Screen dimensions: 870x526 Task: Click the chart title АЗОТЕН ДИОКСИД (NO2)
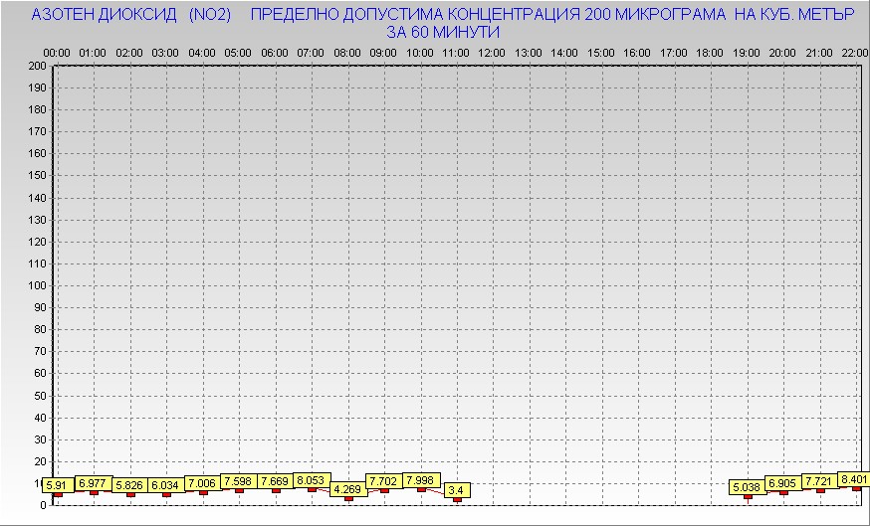(131, 16)
